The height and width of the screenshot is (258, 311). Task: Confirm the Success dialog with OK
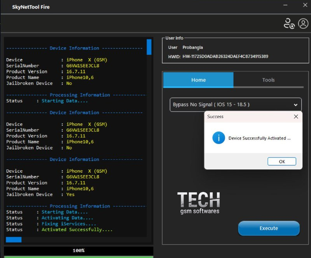(281, 161)
